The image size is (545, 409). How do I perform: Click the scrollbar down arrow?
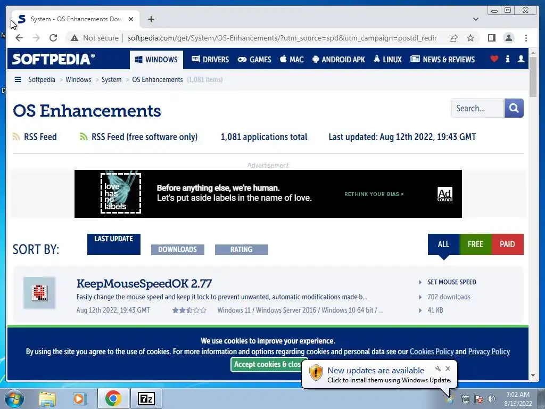pyautogui.click(x=533, y=375)
